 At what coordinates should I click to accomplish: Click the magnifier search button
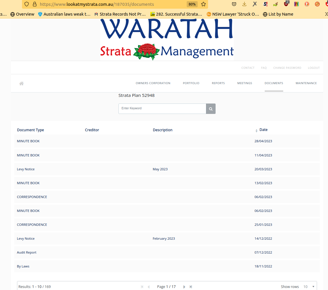click(211, 109)
